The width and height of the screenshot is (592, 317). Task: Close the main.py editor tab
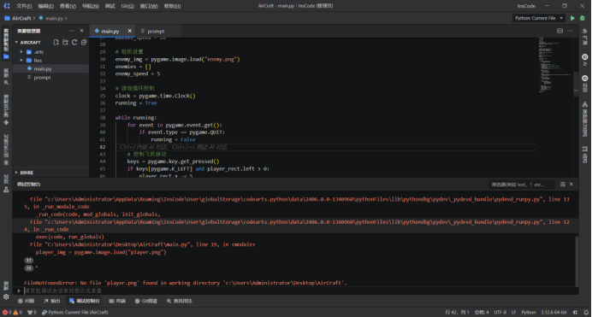point(129,31)
